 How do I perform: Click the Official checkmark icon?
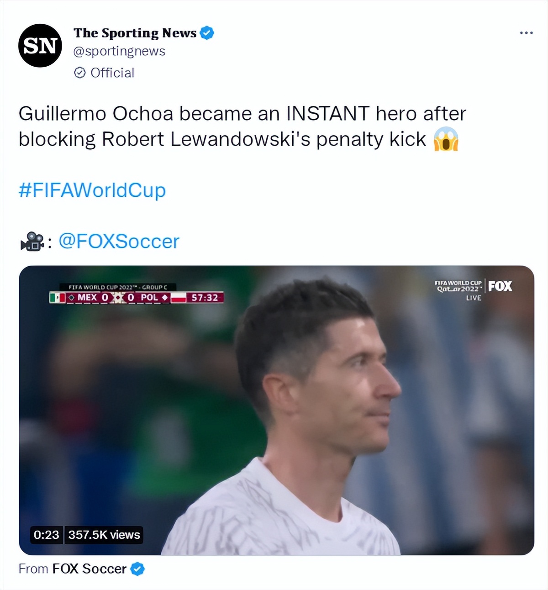pos(79,73)
